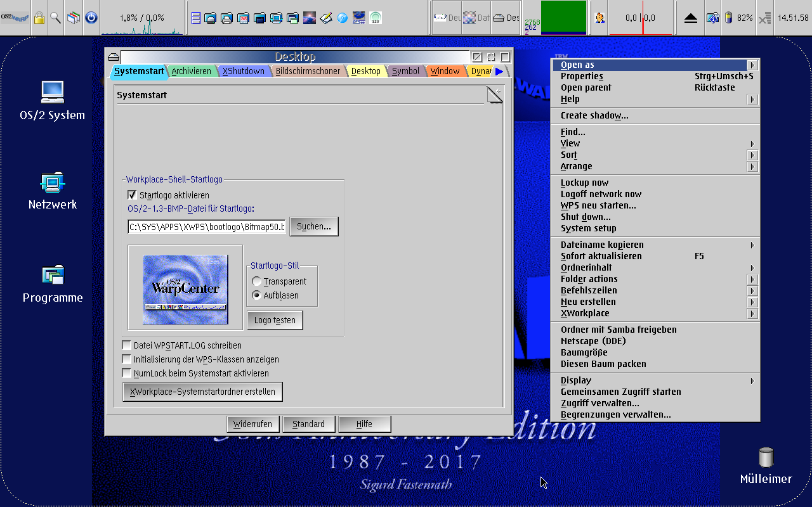Open the Bildschirmschoner tab
This screenshot has height=507, width=812.
coord(308,72)
